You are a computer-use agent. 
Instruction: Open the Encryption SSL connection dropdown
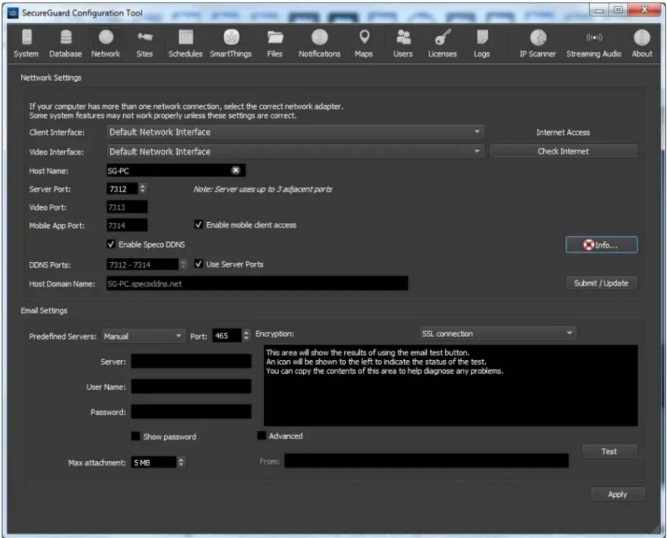pyautogui.click(x=498, y=333)
